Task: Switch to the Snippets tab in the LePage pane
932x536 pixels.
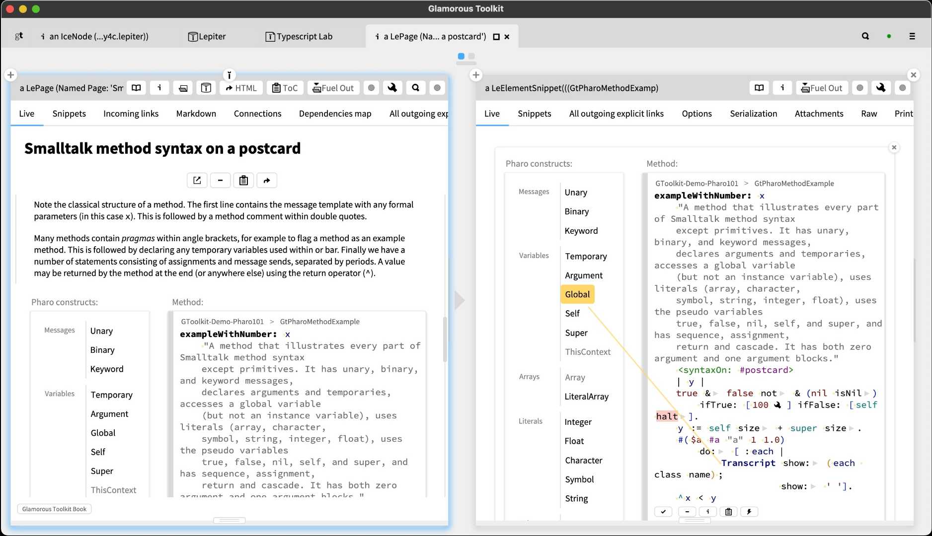Action: pyautogui.click(x=69, y=114)
